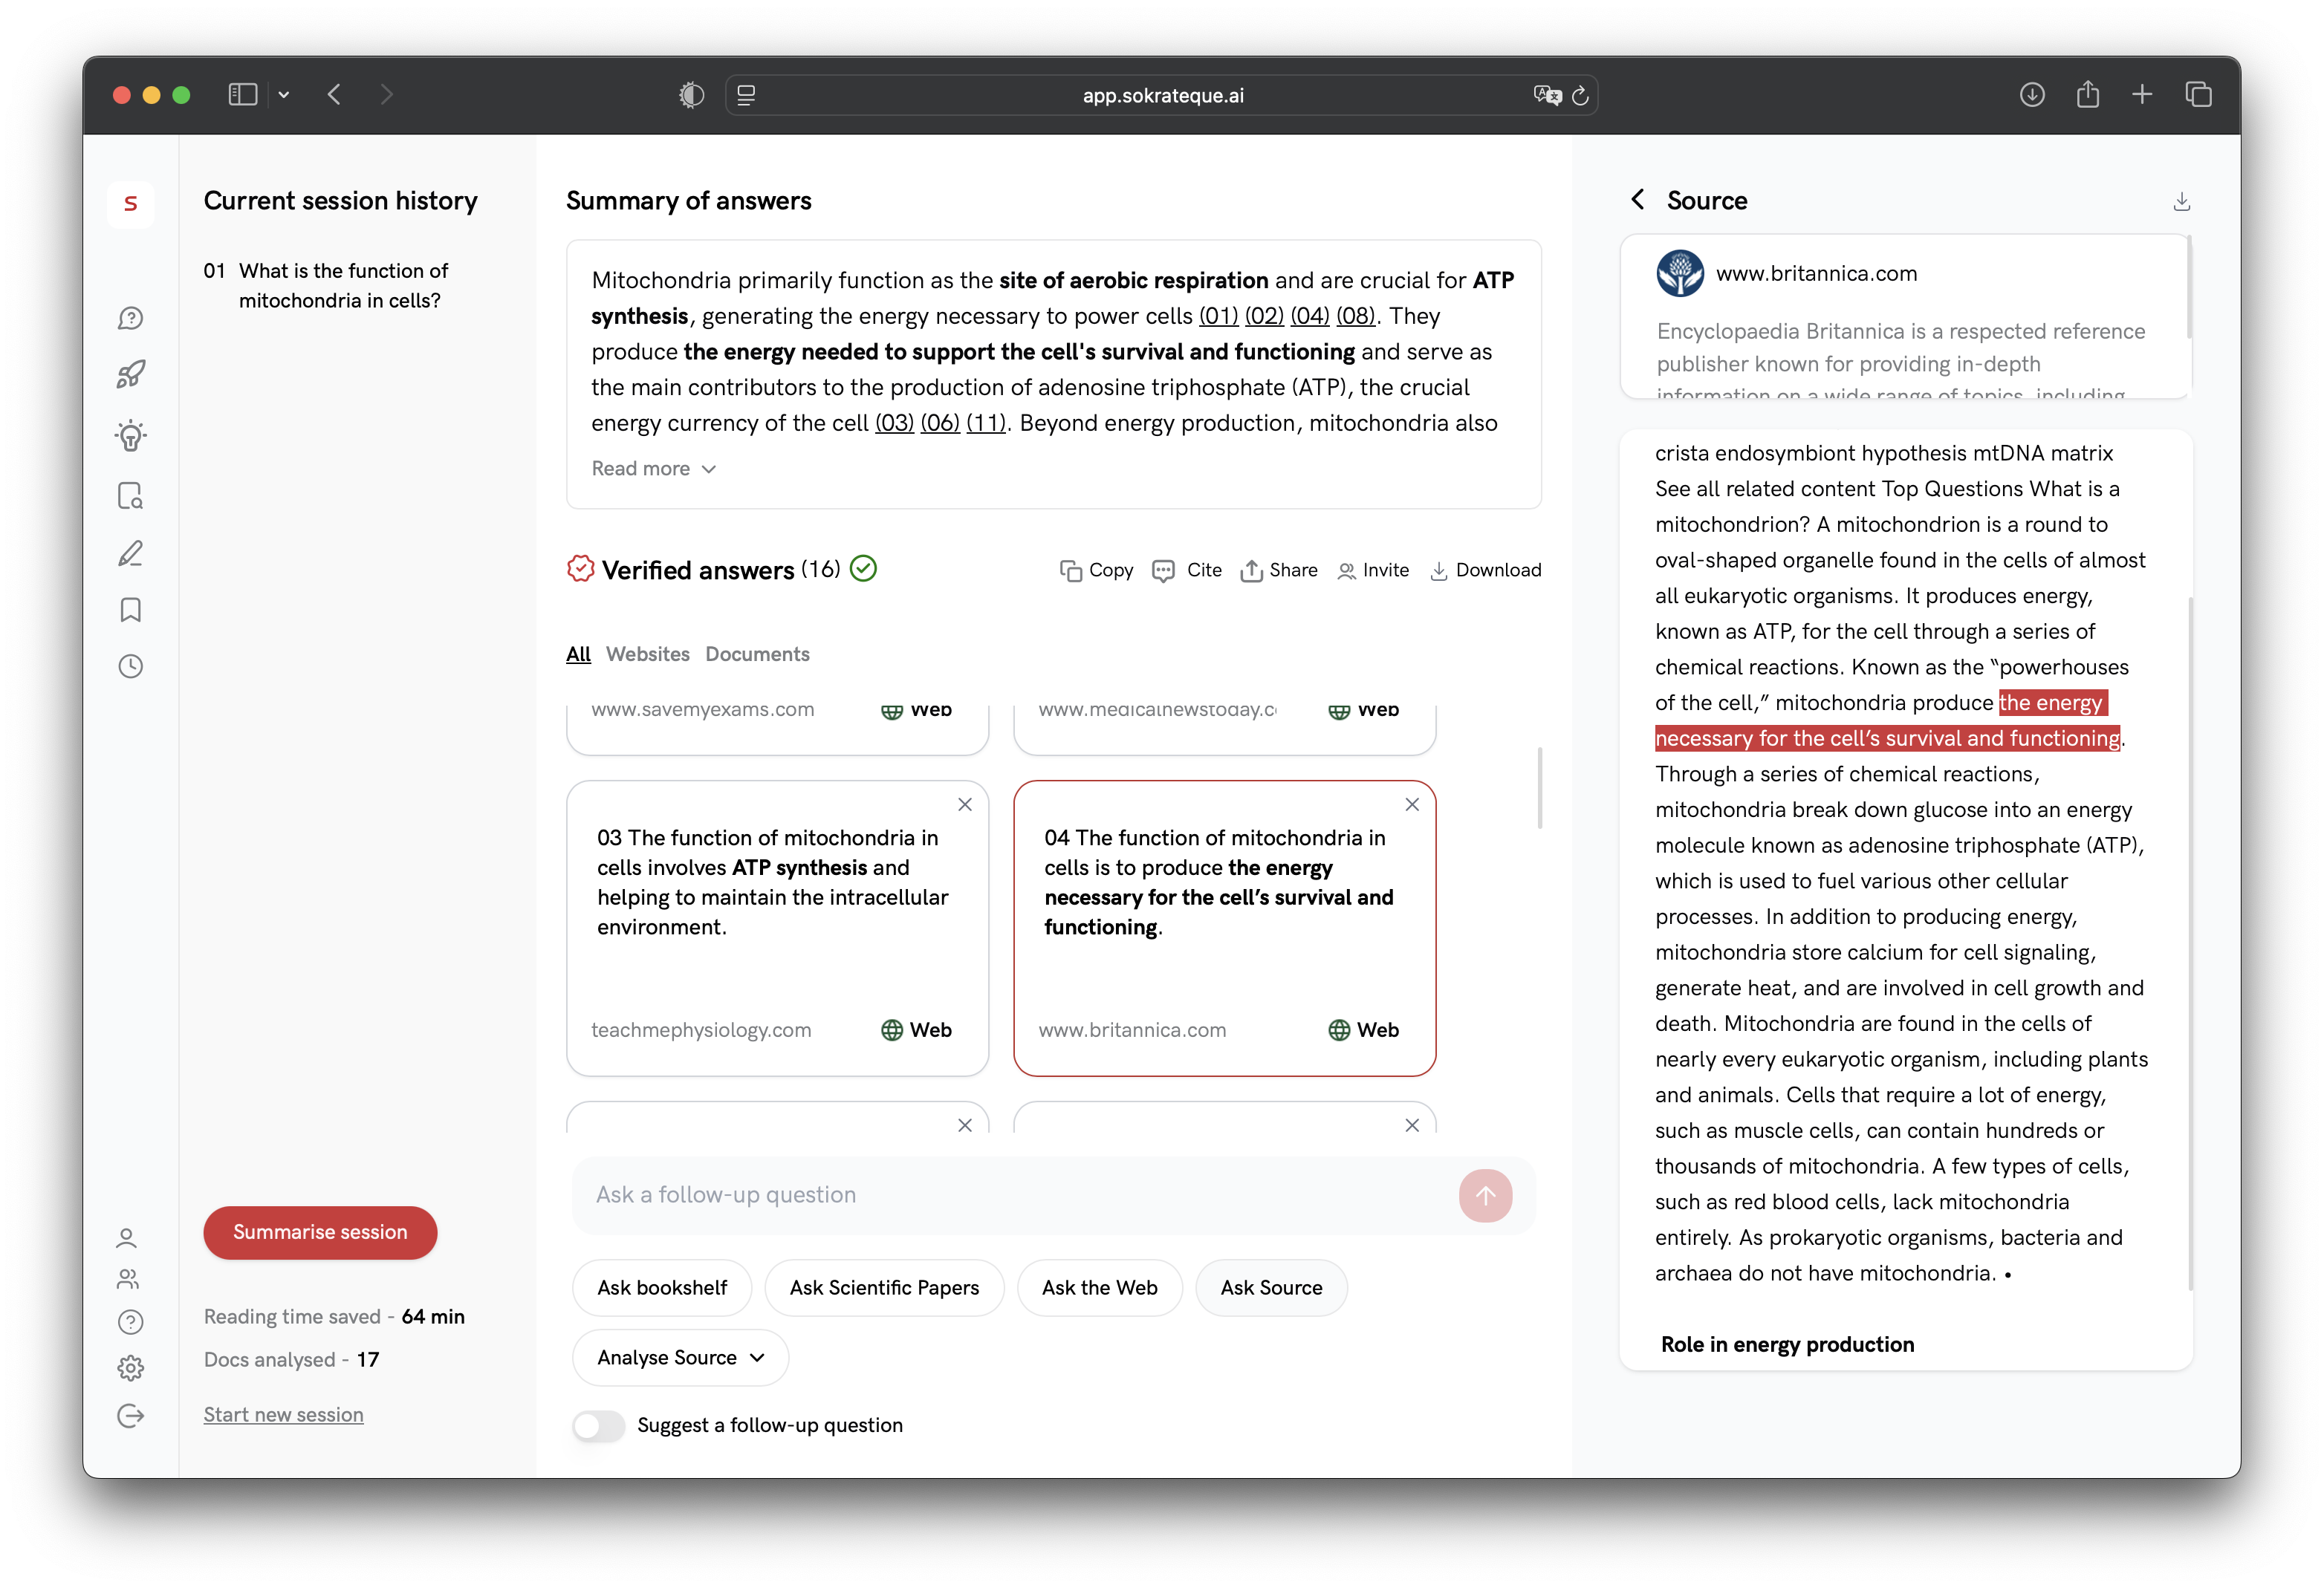
Task: Click Share button
Action: coord(1278,570)
